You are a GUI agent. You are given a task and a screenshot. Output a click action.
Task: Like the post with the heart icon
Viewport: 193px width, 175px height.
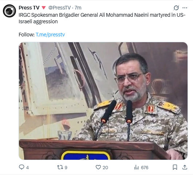point(98,167)
